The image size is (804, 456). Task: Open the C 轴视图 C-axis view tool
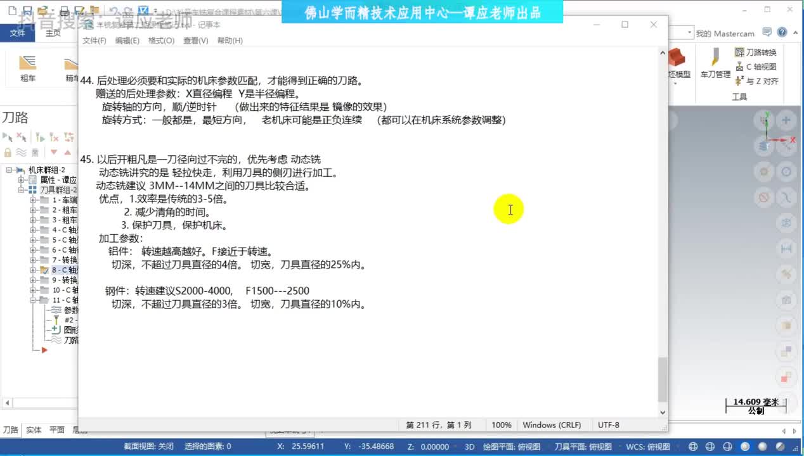[x=756, y=66]
